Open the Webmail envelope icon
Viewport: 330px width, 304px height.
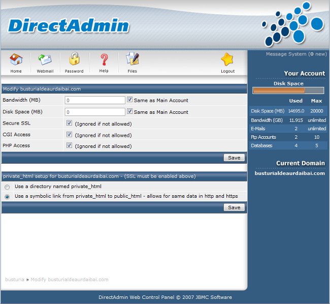pos(45,60)
